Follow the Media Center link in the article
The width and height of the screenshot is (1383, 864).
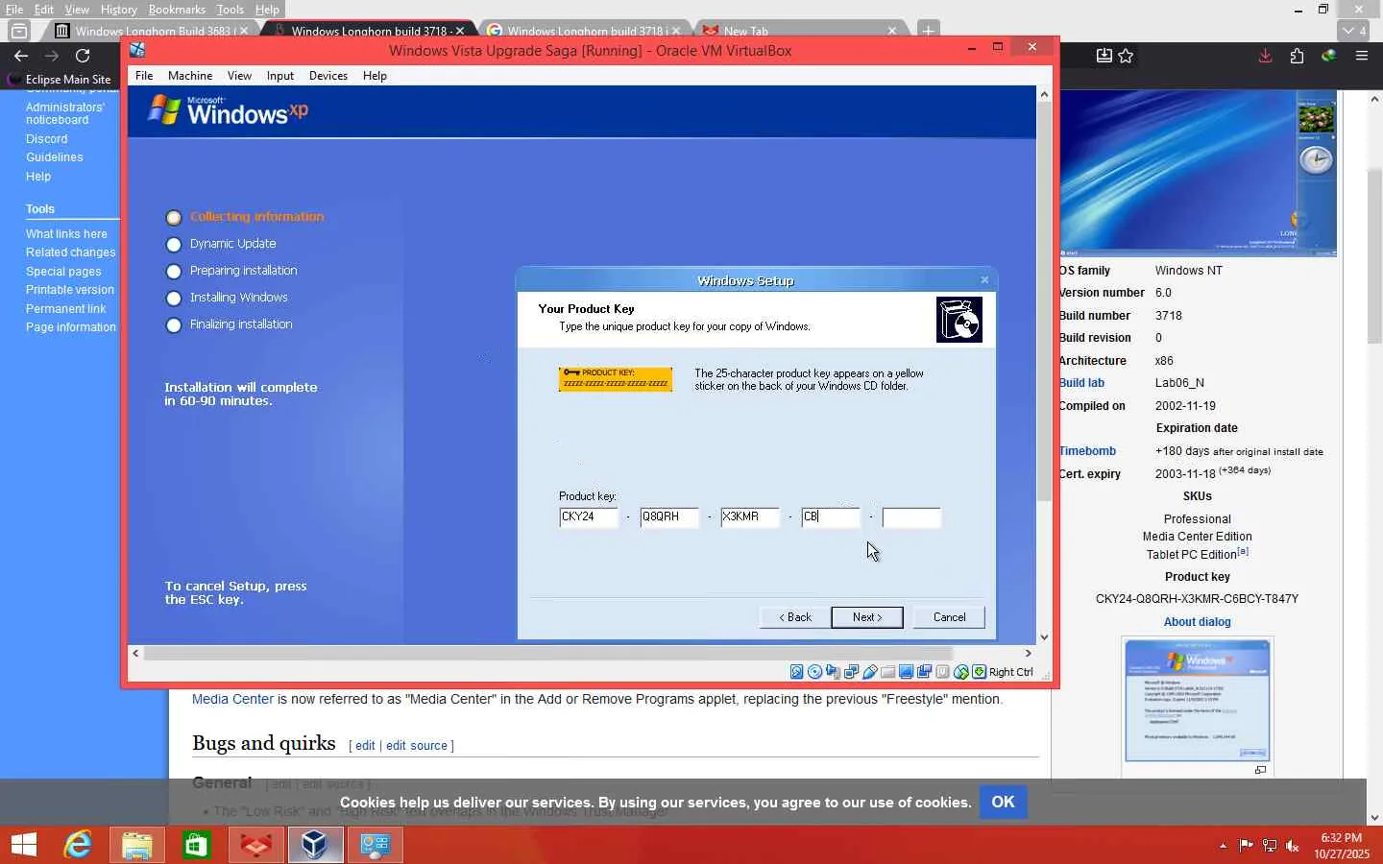[232, 699]
